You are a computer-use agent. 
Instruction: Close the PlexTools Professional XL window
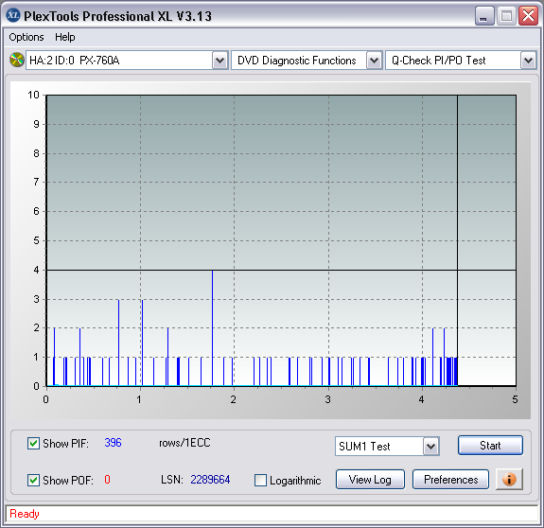(528, 15)
